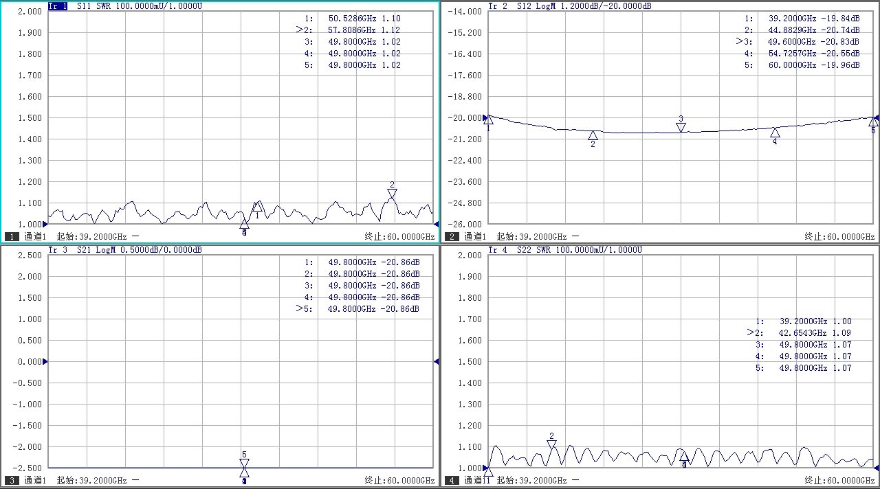Select the Tr 3 S21 LogM trace title

click(124, 250)
